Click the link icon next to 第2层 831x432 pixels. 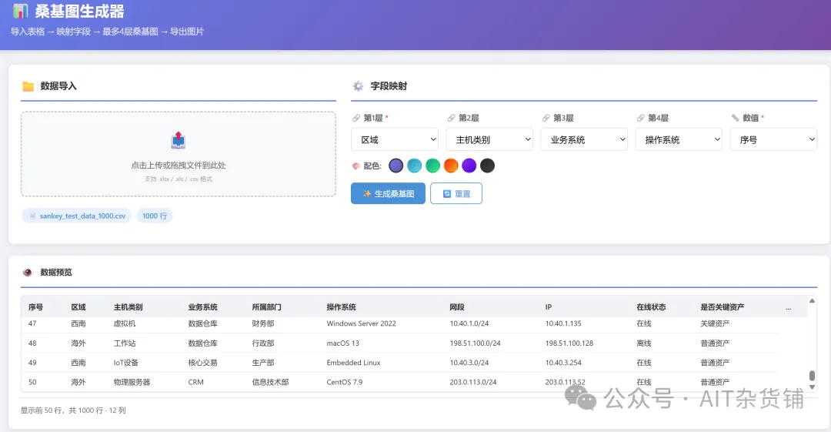pyautogui.click(x=451, y=118)
